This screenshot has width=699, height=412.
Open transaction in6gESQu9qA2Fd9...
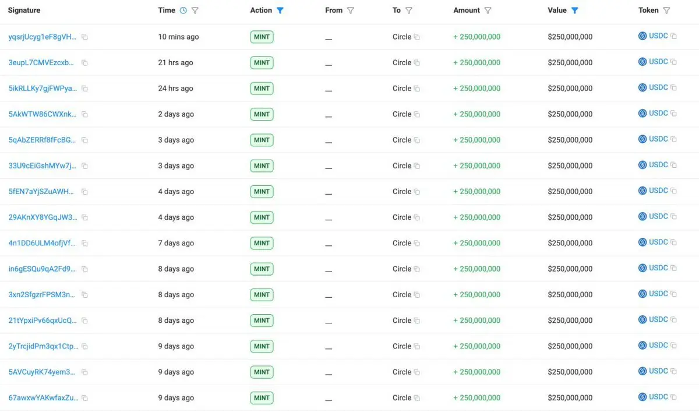(42, 269)
